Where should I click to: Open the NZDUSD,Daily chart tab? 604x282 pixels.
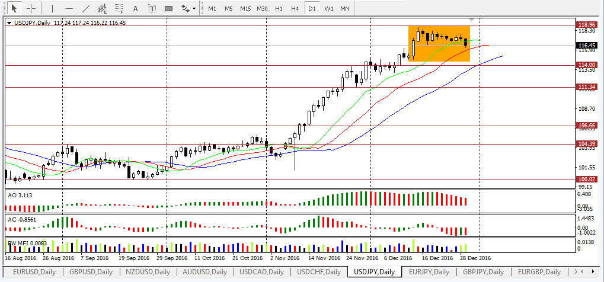(x=148, y=272)
